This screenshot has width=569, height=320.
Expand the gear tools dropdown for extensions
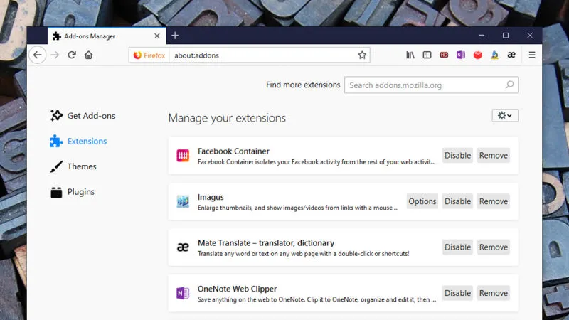(x=505, y=115)
